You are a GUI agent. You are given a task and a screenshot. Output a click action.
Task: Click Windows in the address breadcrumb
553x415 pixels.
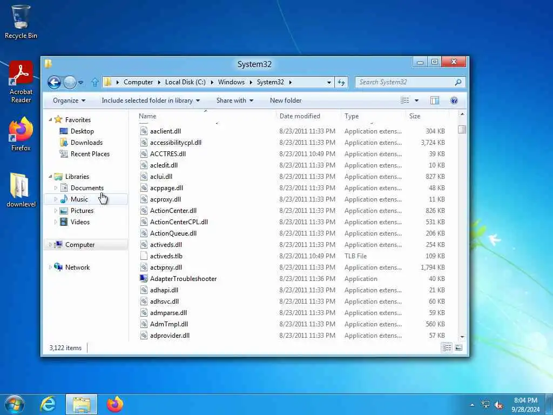[x=231, y=82]
